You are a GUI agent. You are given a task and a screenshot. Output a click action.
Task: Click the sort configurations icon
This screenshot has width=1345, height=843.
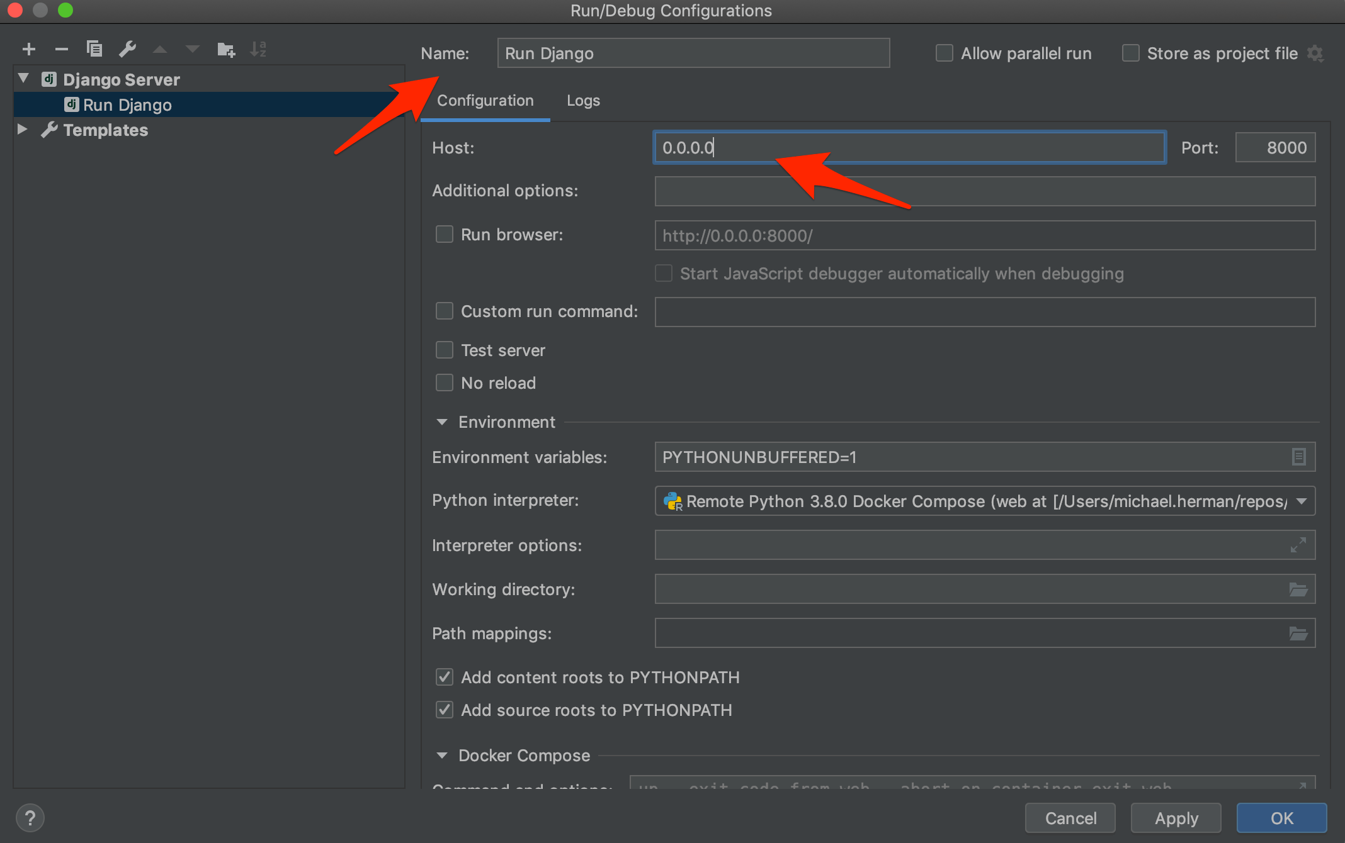coord(258,48)
